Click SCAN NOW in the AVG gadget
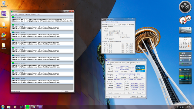Image resolution: width=194 pixels, height=109 pixels. click(x=185, y=56)
